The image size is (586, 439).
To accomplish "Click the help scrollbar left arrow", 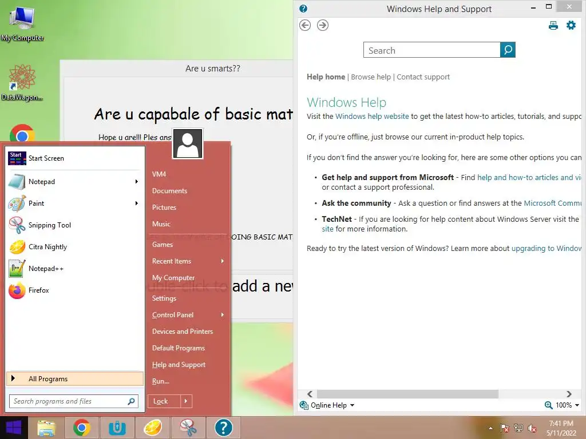I will pos(310,394).
